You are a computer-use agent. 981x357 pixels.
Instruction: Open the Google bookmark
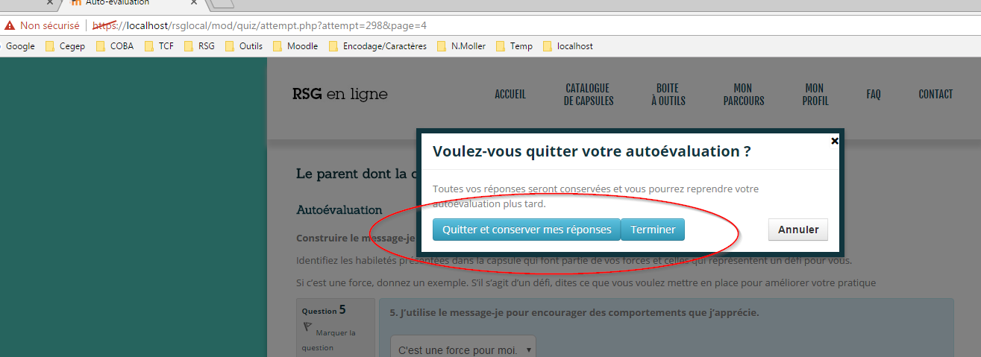point(19,46)
